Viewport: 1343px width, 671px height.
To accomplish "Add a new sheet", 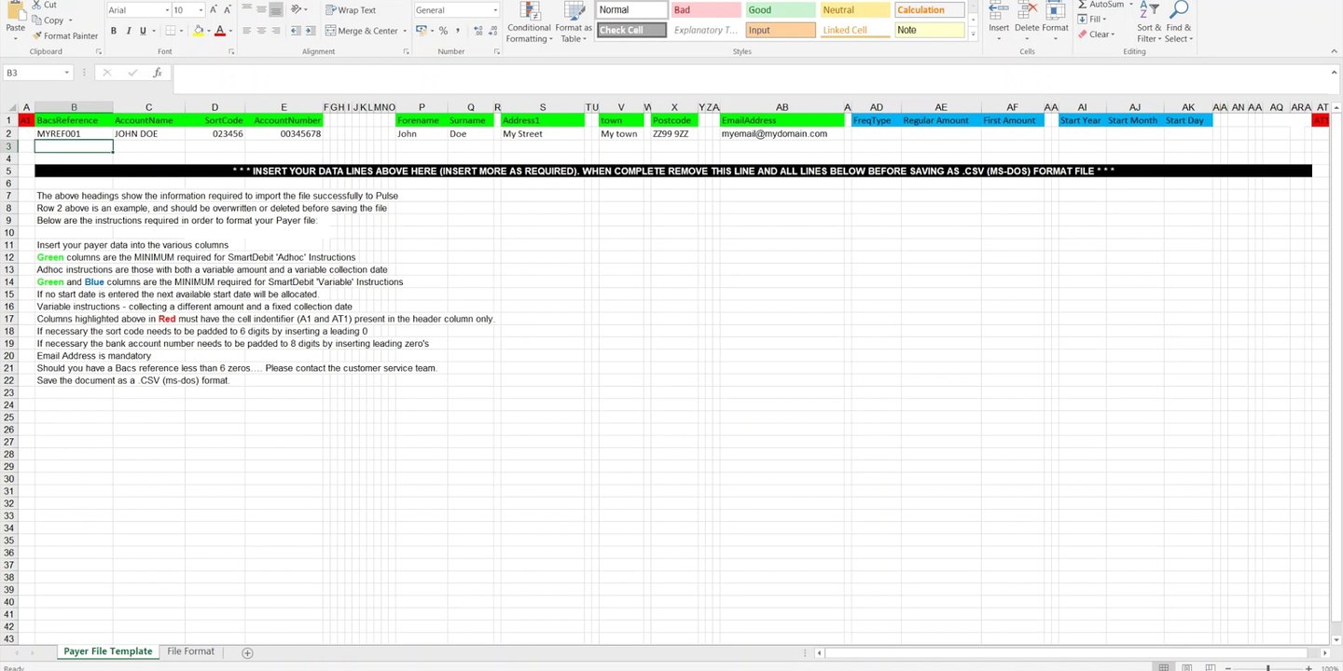I will (247, 652).
